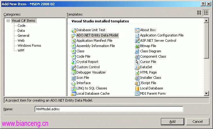Switch templates view to large icons

pyautogui.click(x=199, y=13)
